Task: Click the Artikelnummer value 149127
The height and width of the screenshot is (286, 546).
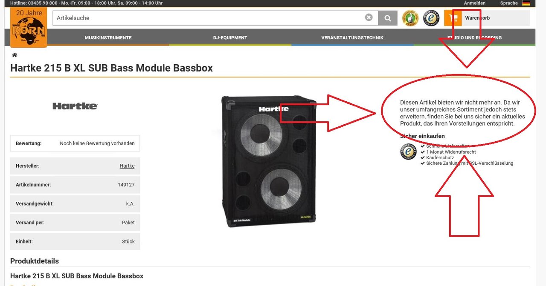Action: [126, 185]
